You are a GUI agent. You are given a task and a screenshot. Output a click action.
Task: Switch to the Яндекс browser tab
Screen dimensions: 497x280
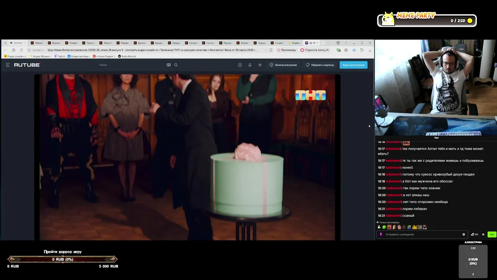click(294, 43)
